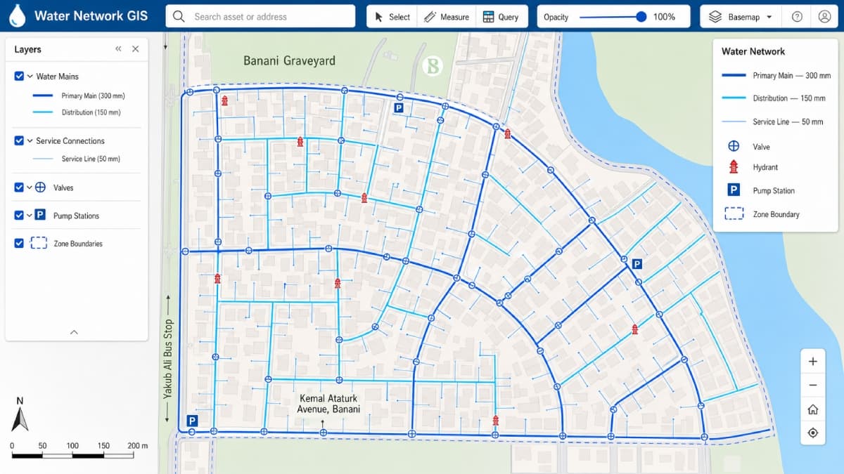Viewport: 844px width, 474px height.
Task: Uncheck the Valves layer checkbox
Action: click(x=19, y=187)
